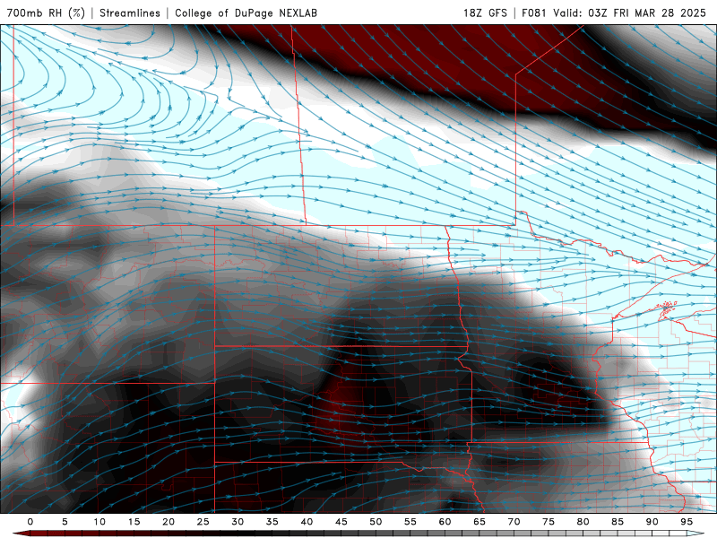Click the colorbar label '90'
This screenshot has height=538, width=717.
pyautogui.click(x=652, y=522)
